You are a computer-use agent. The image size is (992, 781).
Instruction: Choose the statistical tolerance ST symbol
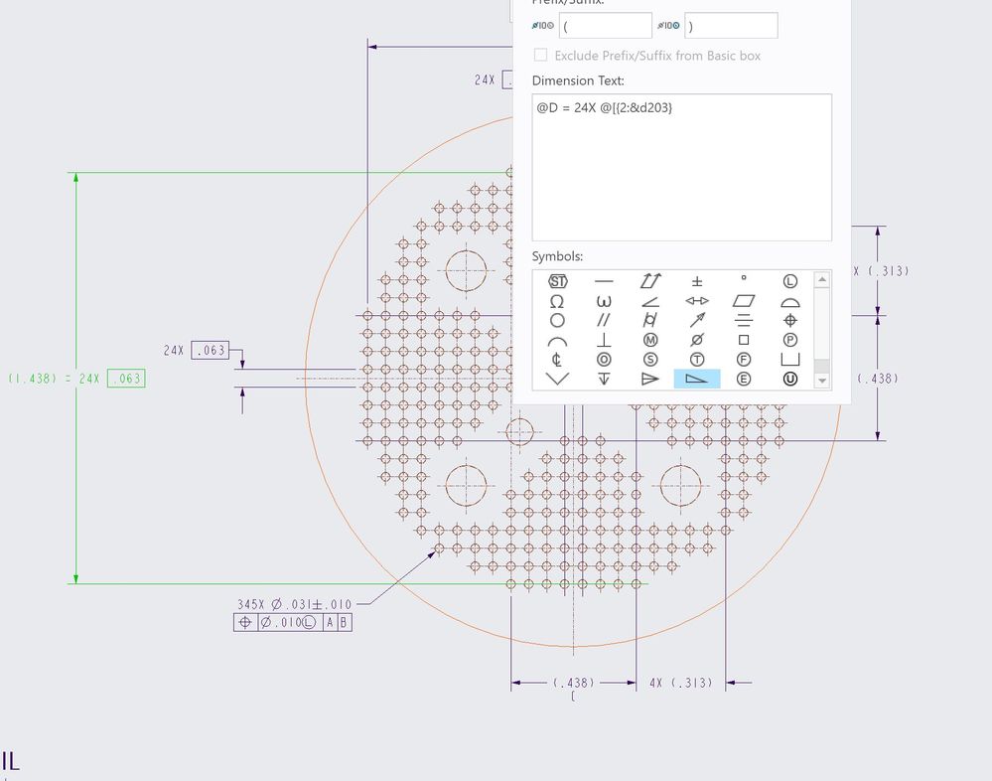point(557,281)
